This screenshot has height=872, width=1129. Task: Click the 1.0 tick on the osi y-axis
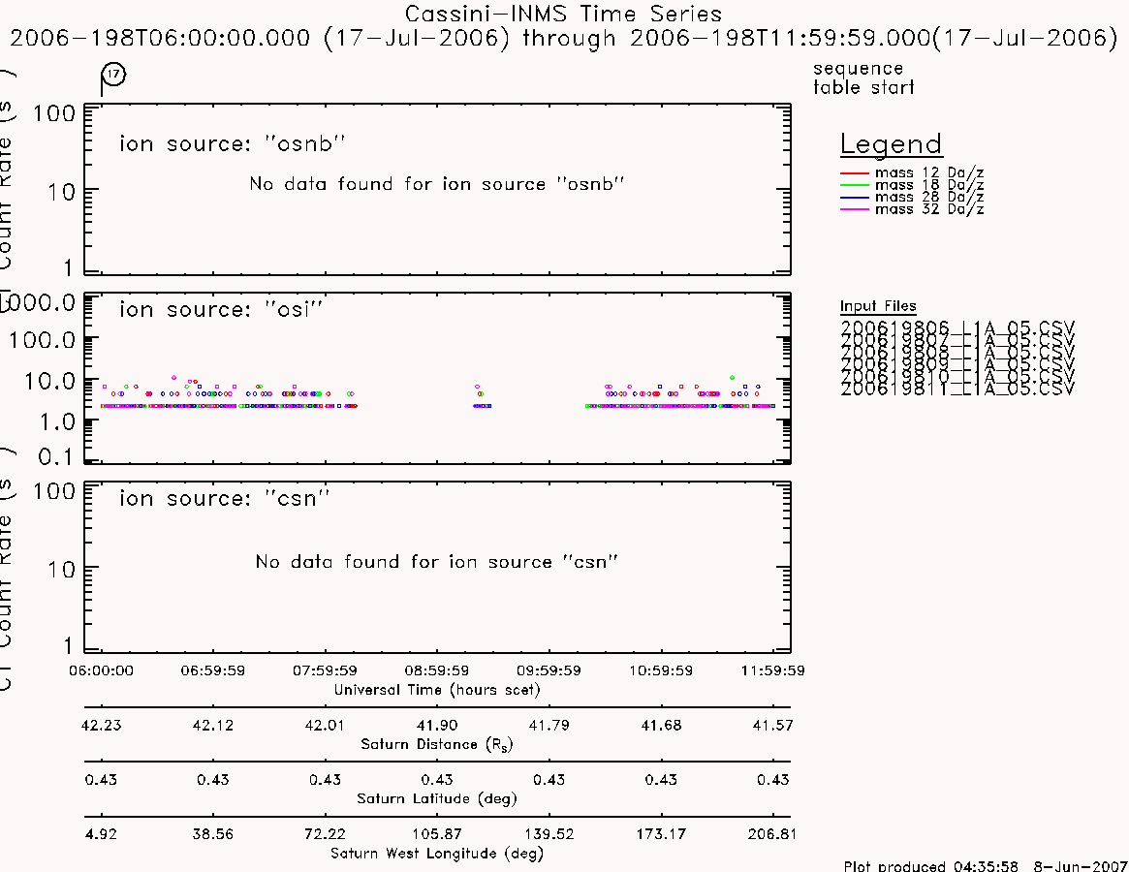coord(57,422)
